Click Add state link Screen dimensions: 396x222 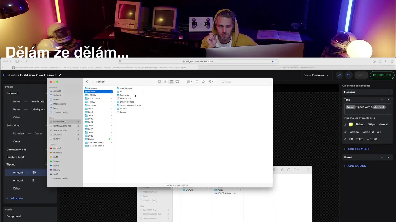[14, 198]
